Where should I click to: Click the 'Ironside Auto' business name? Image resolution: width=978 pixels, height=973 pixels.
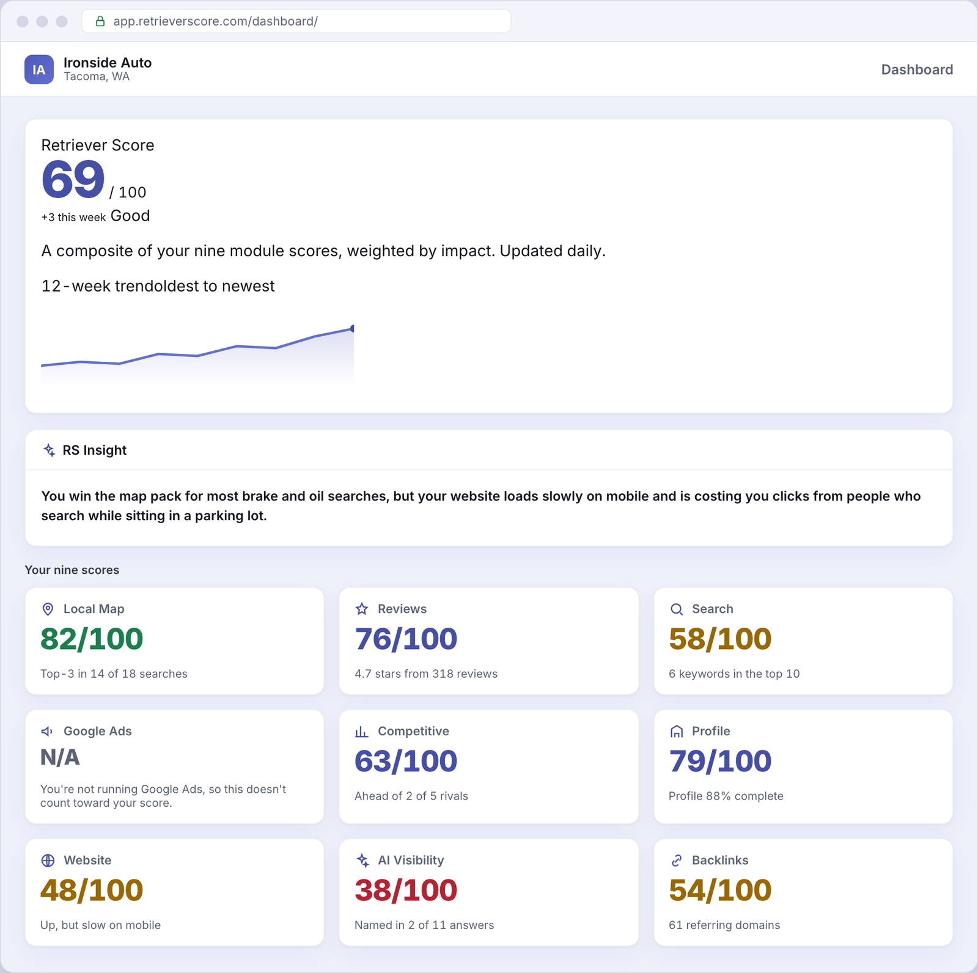(x=108, y=62)
